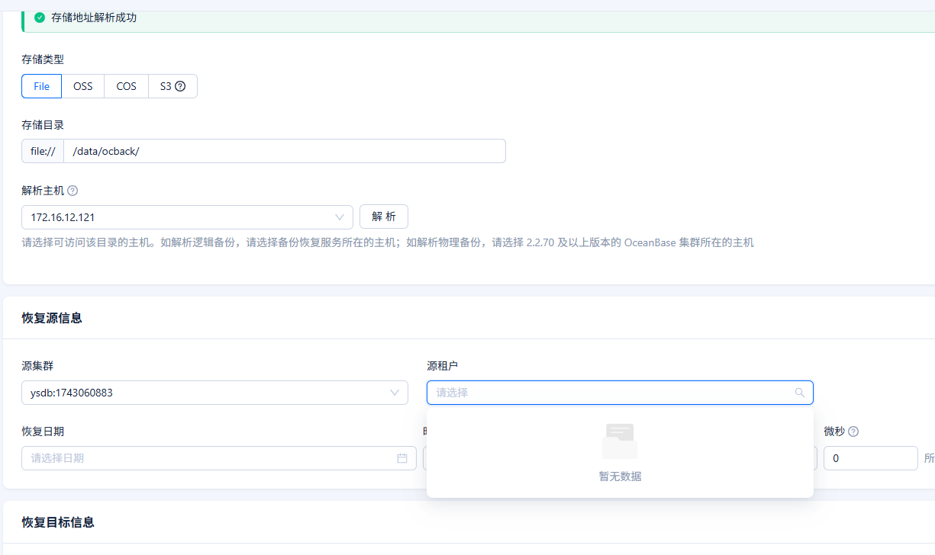Screen dimensions: 935x555
Task: Click the 存储类型 label
Action: coord(43,59)
